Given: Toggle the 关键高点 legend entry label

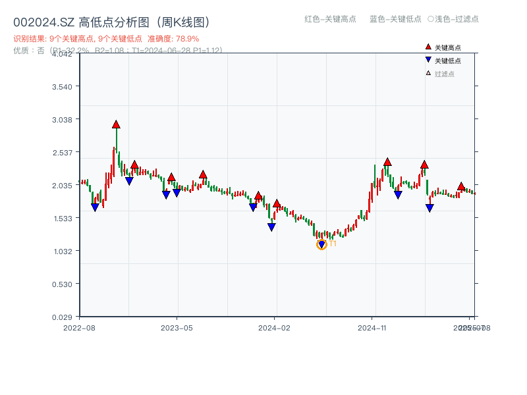Looking at the screenshot, I should (x=448, y=47).
